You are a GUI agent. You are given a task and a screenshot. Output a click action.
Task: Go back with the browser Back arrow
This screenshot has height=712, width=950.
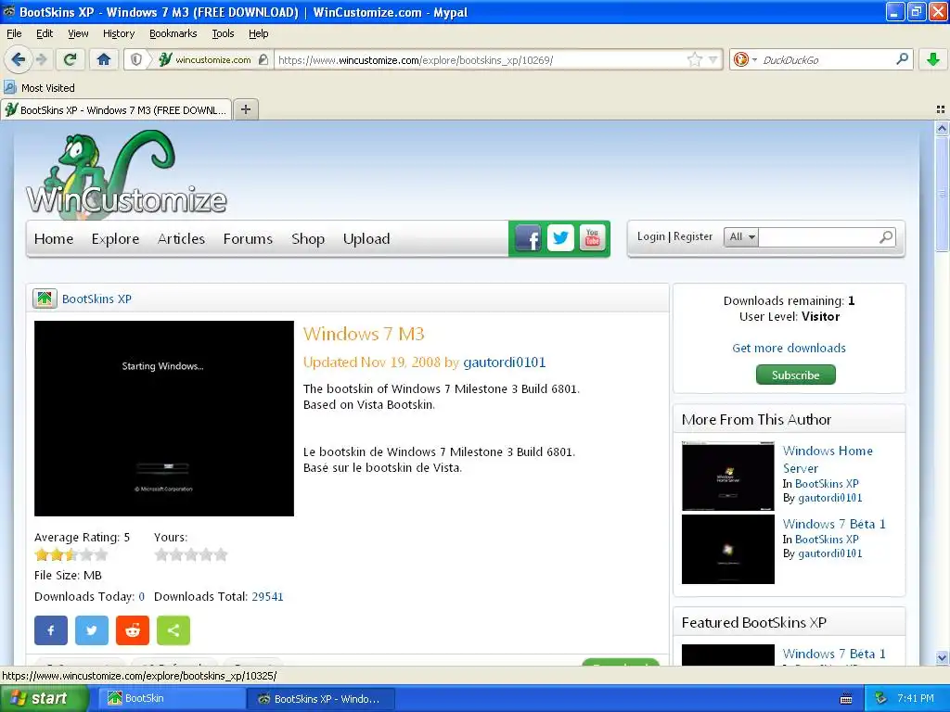(18, 59)
